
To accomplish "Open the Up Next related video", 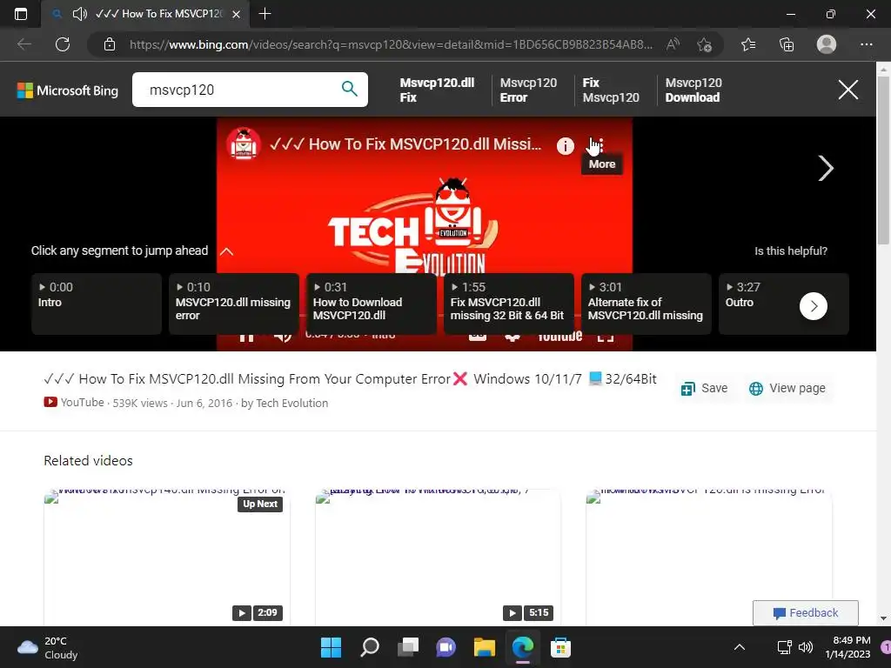I will [x=166, y=558].
